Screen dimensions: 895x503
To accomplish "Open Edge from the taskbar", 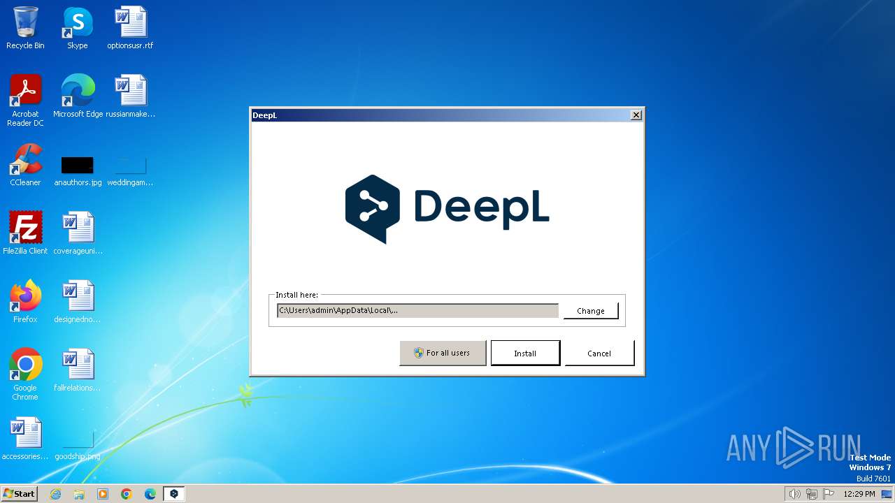I will [x=150, y=494].
